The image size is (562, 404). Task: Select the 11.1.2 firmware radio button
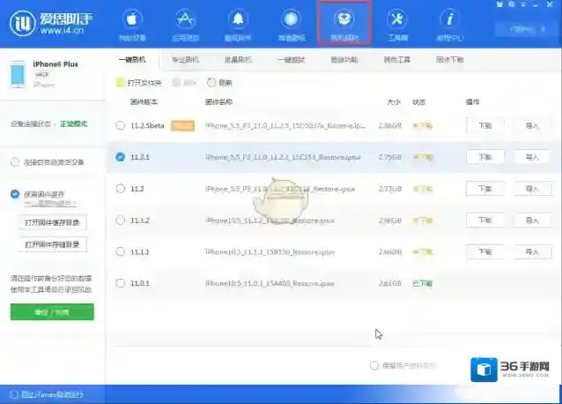(x=121, y=220)
